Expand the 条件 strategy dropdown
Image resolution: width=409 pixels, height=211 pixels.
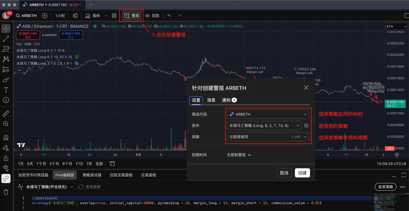pos(264,126)
